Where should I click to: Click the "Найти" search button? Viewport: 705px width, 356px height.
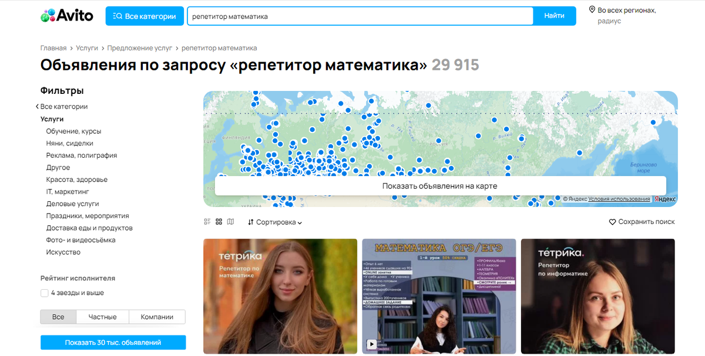click(555, 16)
